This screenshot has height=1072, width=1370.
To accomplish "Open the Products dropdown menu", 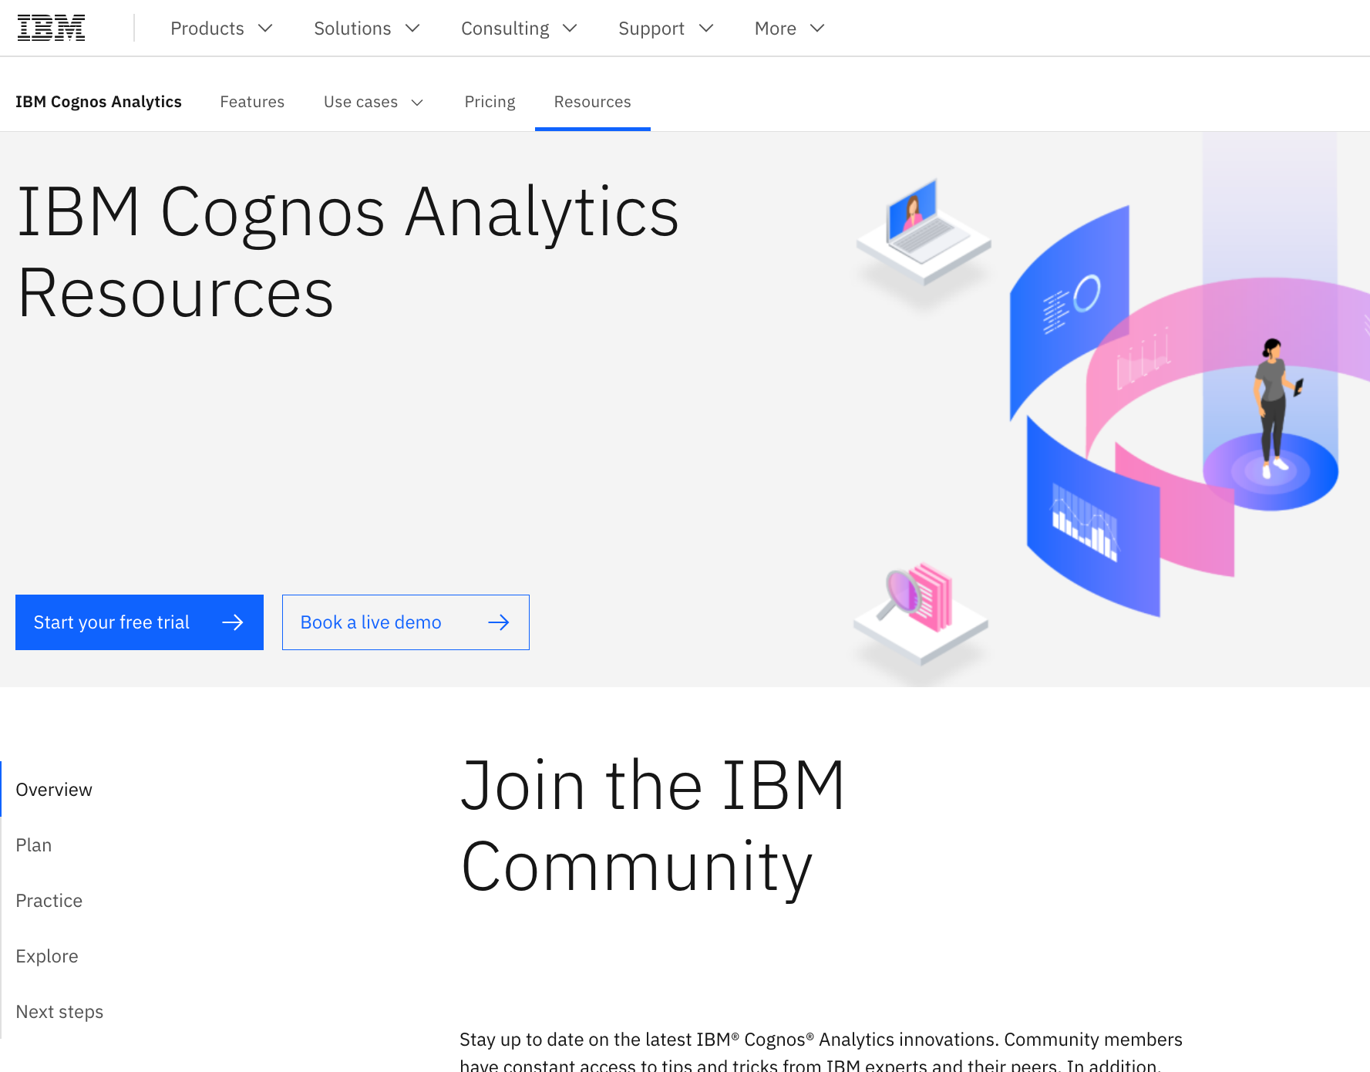I will (x=222, y=29).
